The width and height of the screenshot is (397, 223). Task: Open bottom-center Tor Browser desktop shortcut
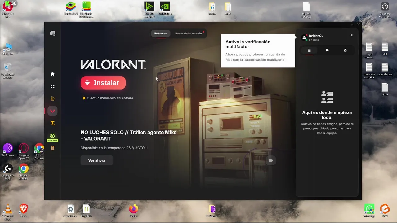[212, 211]
